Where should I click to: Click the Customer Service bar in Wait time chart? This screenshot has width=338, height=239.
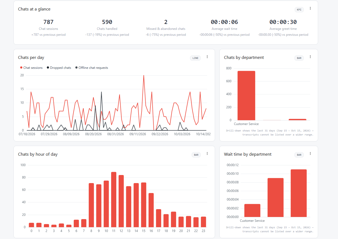[252, 211]
